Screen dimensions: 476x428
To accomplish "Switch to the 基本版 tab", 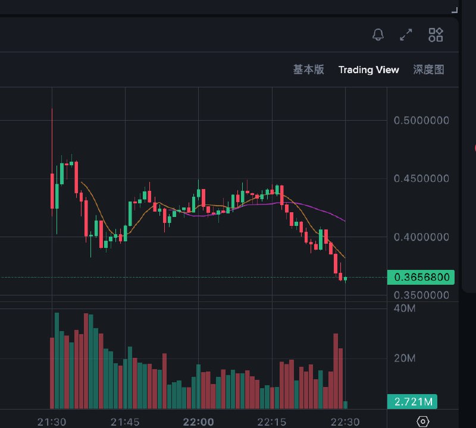I will pos(308,70).
